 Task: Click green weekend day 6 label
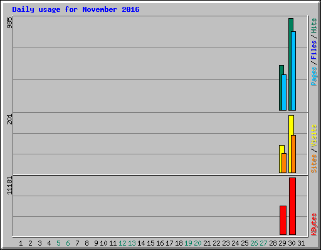click(68, 243)
